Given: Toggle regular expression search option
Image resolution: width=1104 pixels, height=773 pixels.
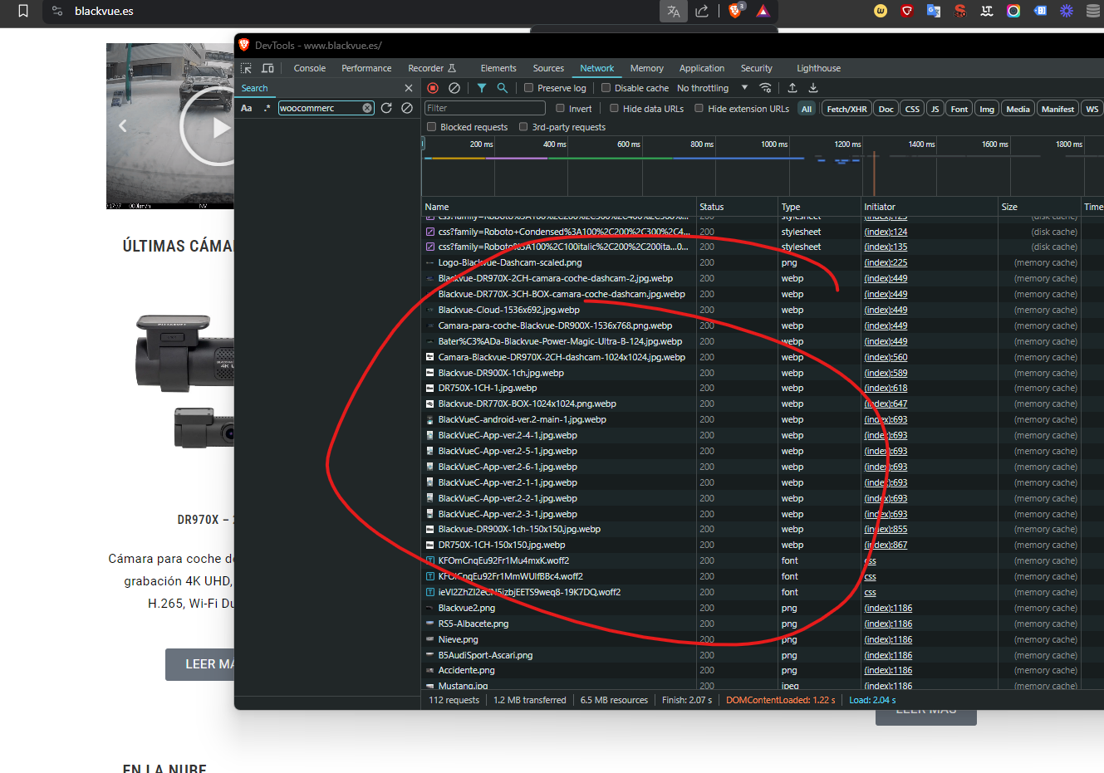Looking at the screenshot, I should pos(267,108).
